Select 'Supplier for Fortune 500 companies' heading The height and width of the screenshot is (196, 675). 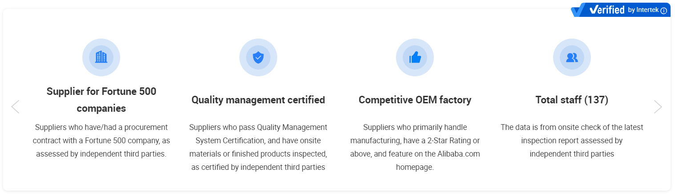tap(101, 100)
